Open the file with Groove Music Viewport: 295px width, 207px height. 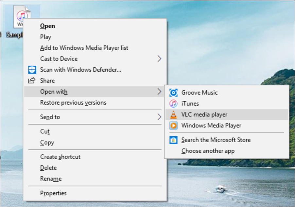227,93
